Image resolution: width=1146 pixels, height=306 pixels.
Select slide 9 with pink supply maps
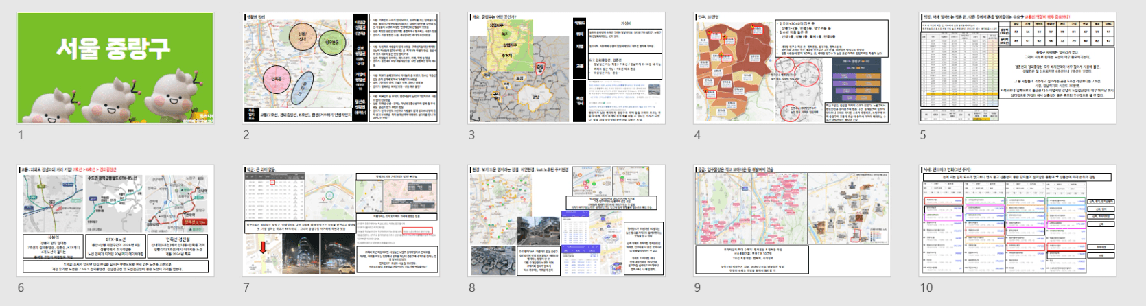pyautogui.click(x=793, y=221)
